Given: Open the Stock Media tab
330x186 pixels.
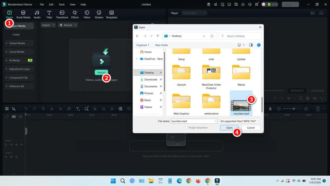Looking at the screenshot, I should coord(23,14).
